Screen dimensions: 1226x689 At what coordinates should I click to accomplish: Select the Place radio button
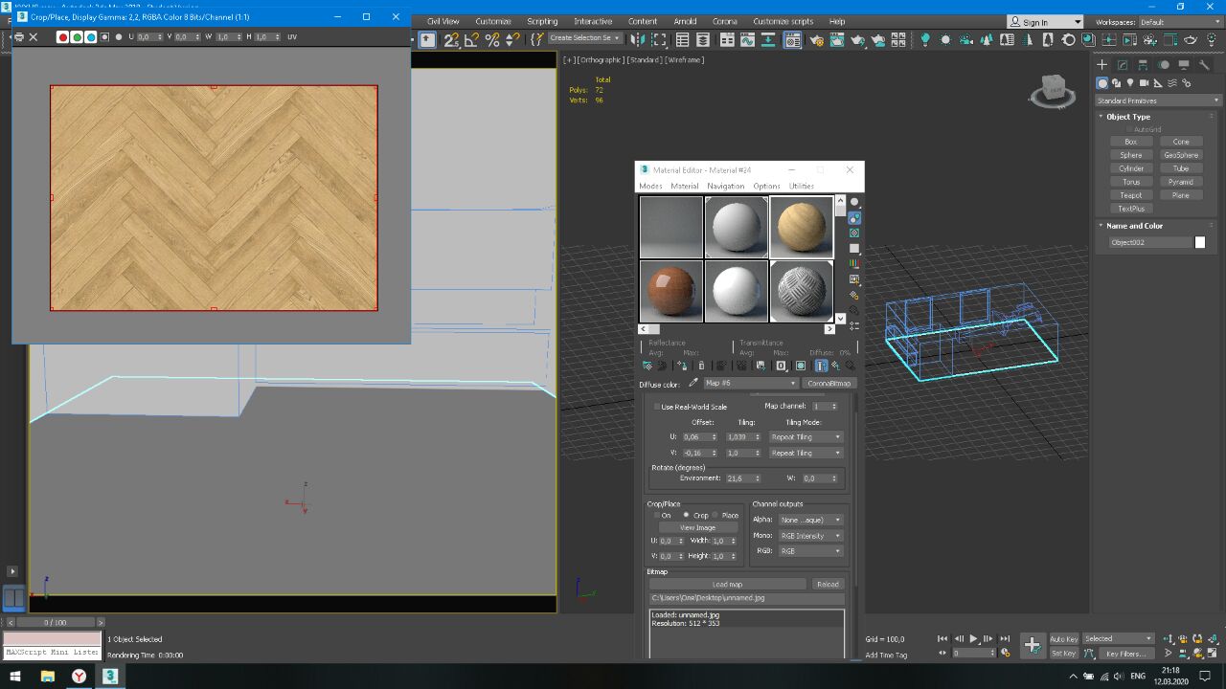(x=715, y=515)
